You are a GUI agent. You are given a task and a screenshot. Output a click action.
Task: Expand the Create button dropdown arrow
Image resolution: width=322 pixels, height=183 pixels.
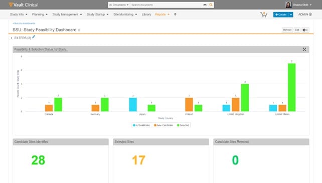291,15
